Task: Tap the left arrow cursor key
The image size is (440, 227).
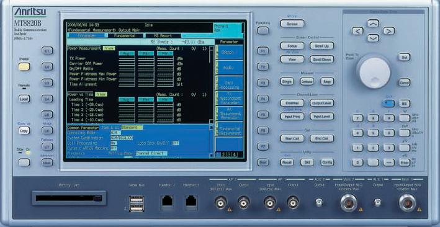Action: tap(357, 31)
